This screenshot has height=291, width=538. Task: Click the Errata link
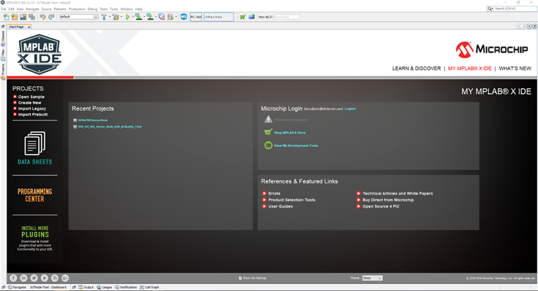click(274, 194)
